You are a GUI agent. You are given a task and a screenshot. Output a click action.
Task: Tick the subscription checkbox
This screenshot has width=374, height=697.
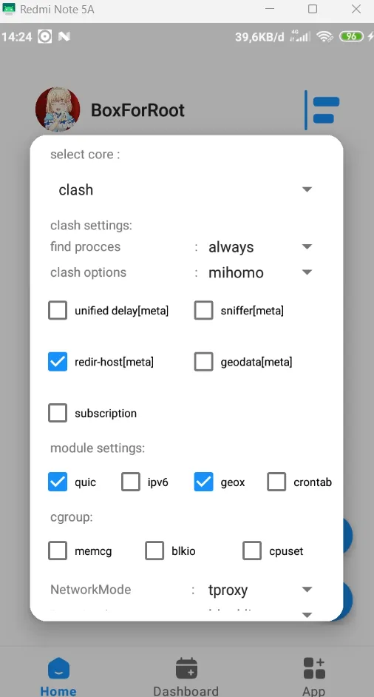tap(58, 413)
